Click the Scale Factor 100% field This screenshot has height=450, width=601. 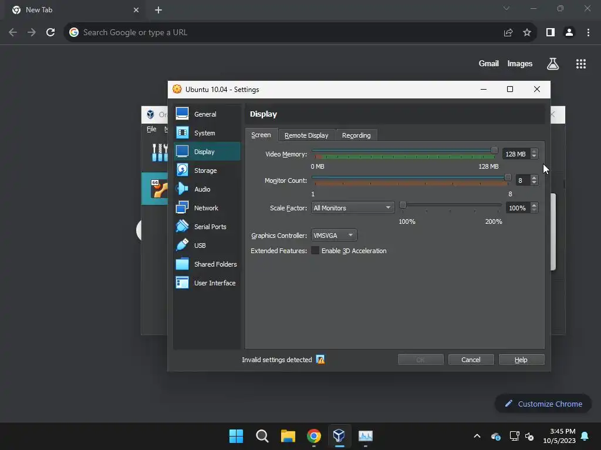click(x=518, y=208)
